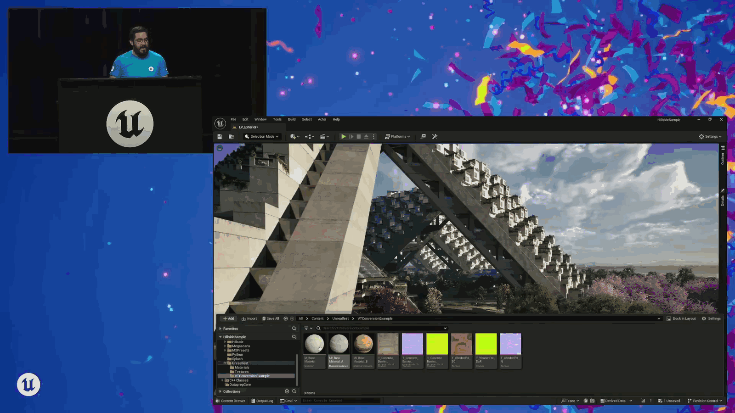735x413 pixels.
Task: Add a new collection plus icon
Action: click(x=287, y=391)
